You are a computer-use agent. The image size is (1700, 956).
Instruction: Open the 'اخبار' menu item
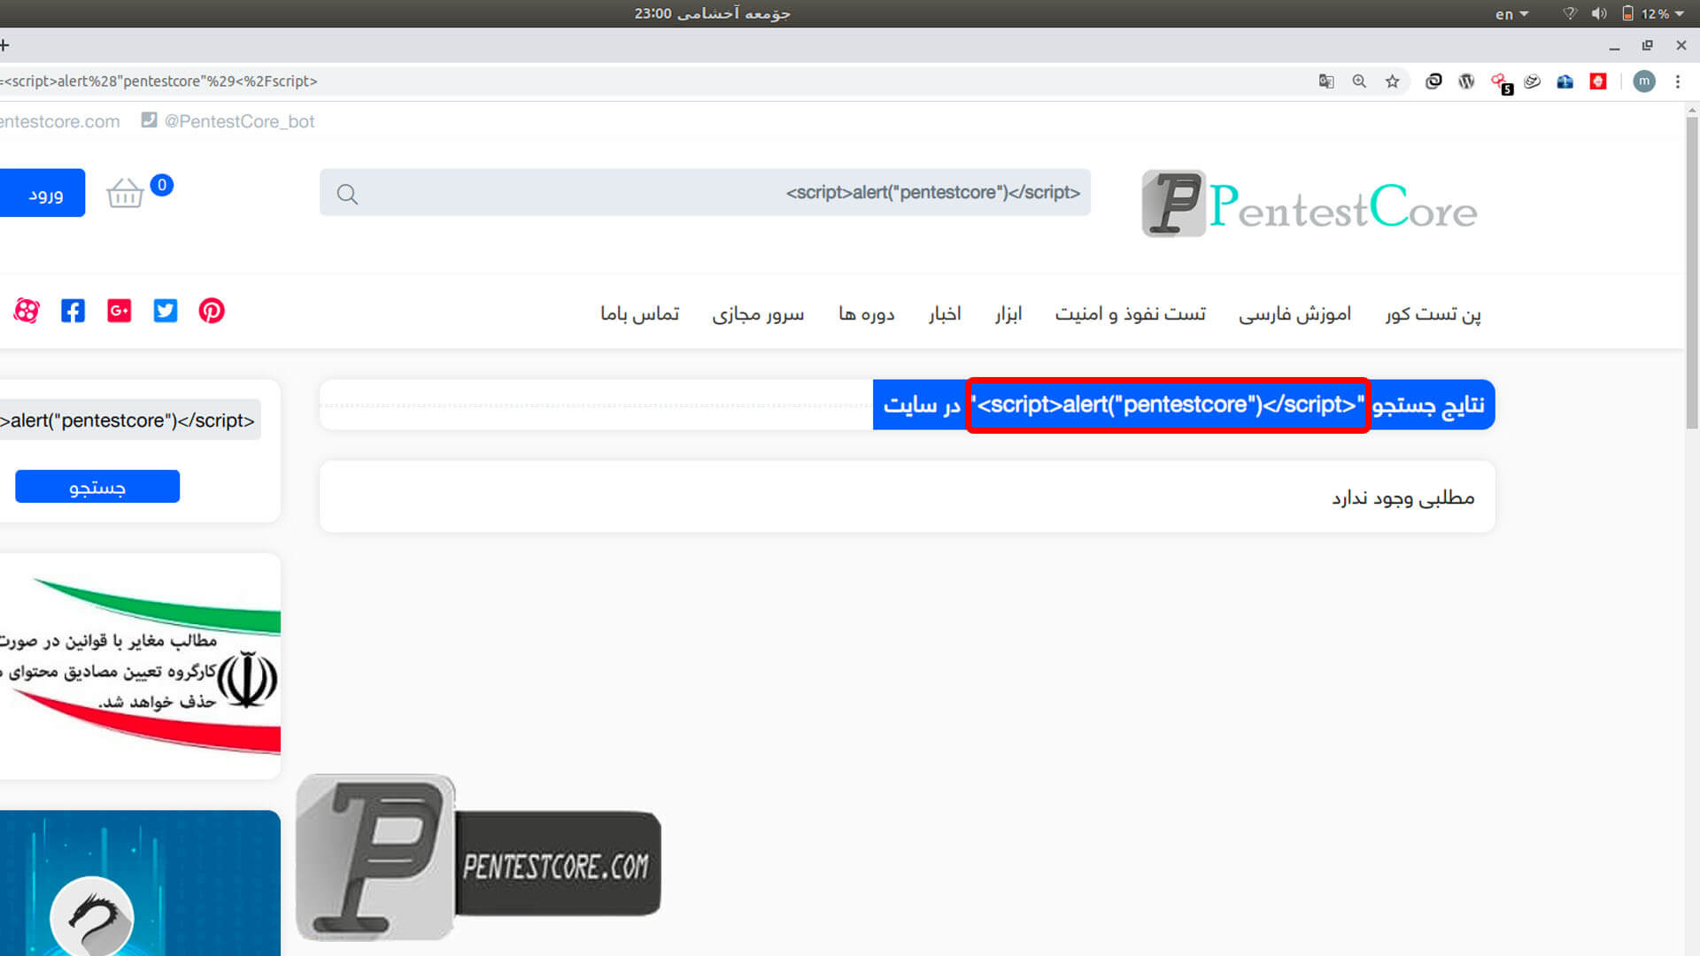945,313
